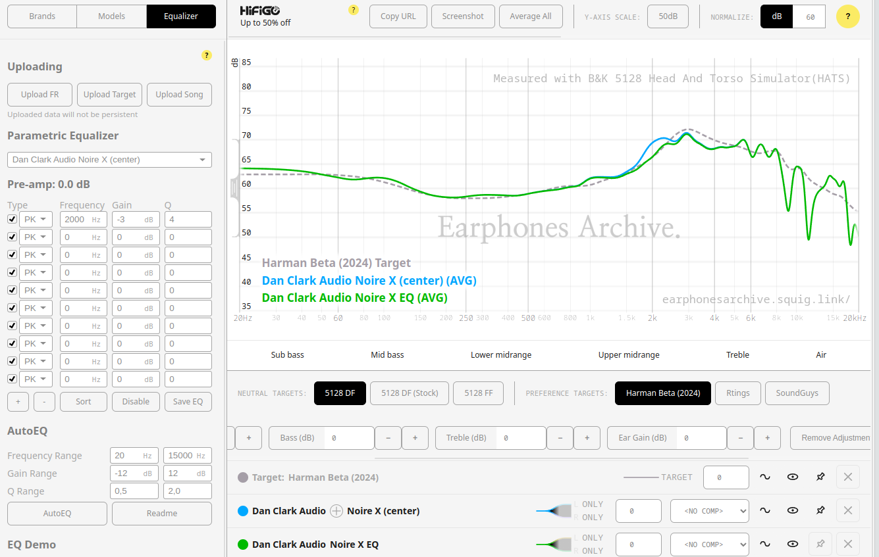
Task: Click the AutoEQ max frequency field (15000)
Action: point(188,456)
